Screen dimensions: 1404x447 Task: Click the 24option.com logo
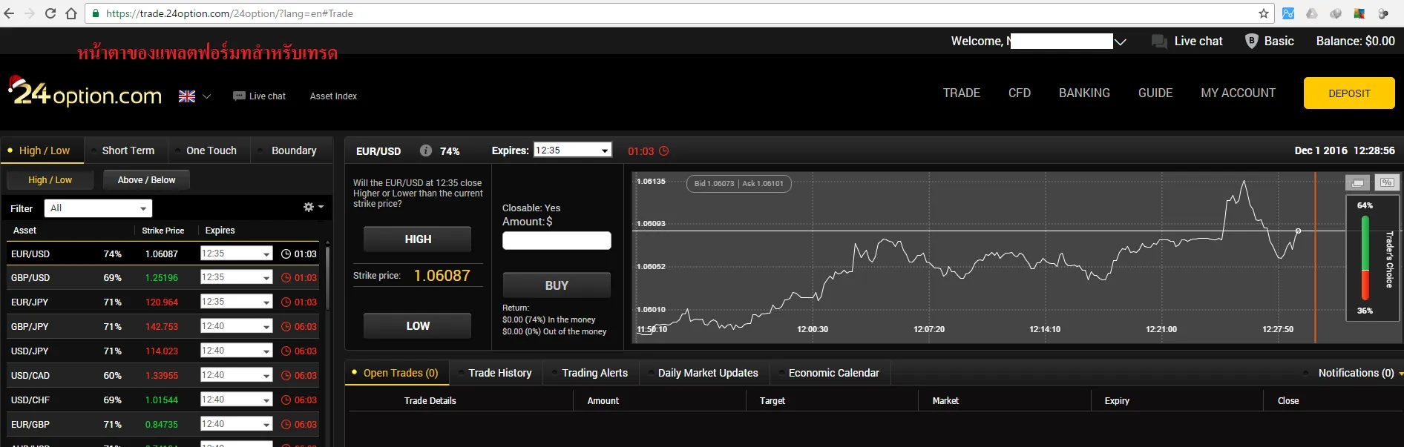86,93
